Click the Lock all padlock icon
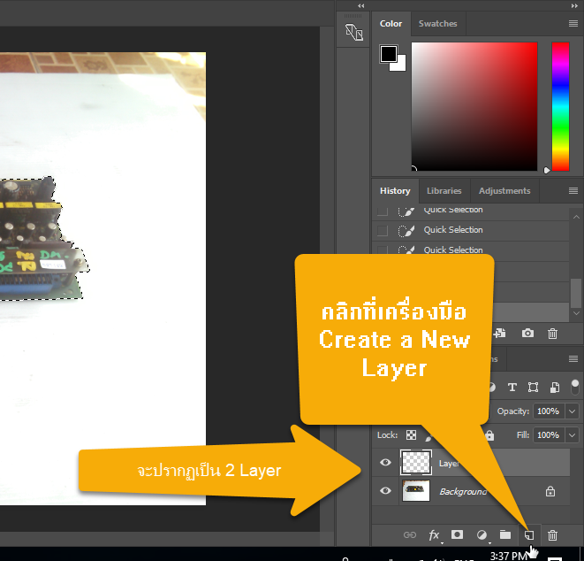The image size is (584, 561). [489, 435]
